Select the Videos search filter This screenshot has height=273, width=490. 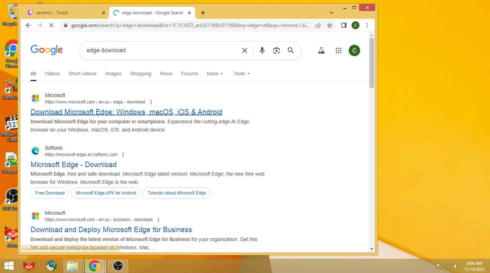point(52,74)
